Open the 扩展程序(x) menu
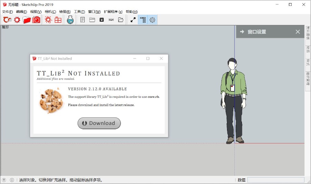Image resolution: width=311 pixels, height=184 pixels. tap(113, 12)
